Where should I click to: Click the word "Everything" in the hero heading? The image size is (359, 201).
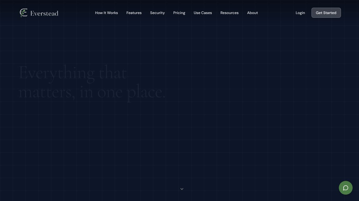[57, 73]
